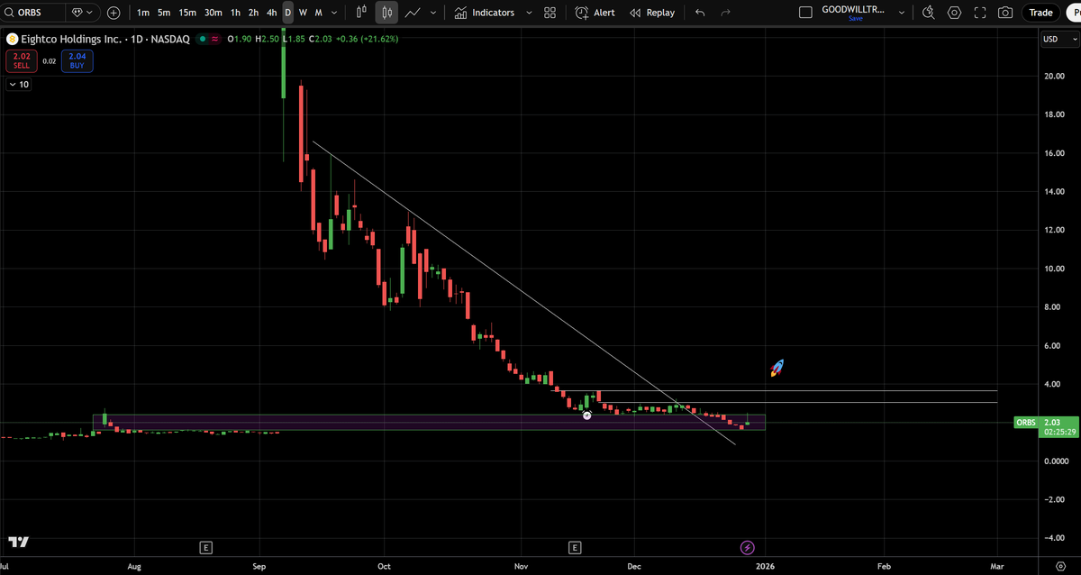Expand the collapsed indicators legend showing 10
Screen dimensions: 1081x575
(x=18, y=84)
